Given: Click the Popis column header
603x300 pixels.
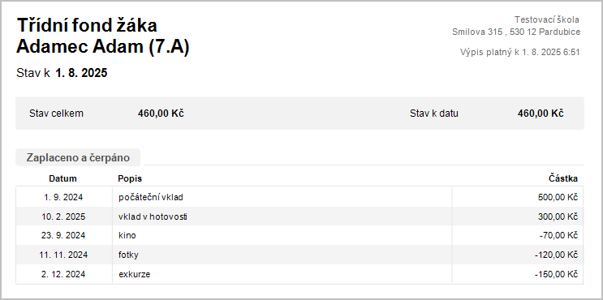Looking at the screenshot, I should pos(130,178).
